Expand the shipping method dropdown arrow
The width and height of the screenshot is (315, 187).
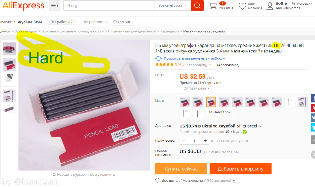(x=261, y=126)
